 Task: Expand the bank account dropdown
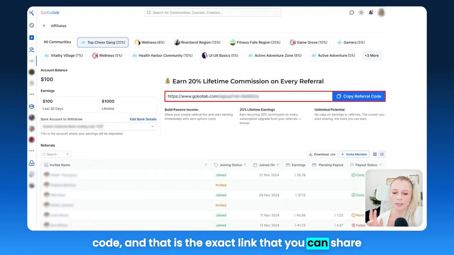(x=99, y=126)
